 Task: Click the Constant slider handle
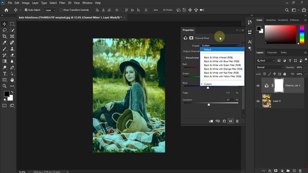209,105
